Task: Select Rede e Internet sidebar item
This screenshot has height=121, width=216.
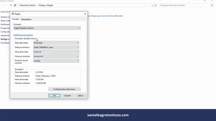Action: tap(5, 21)
